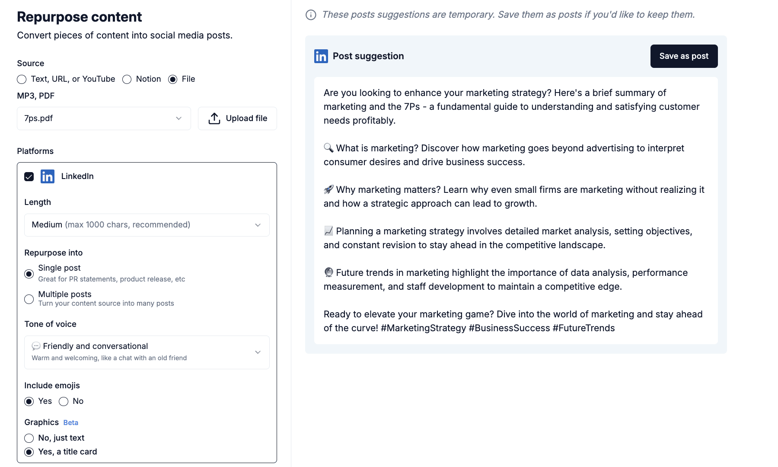
Task: Select No, just text graphics option
Action: tap(29, 438)
